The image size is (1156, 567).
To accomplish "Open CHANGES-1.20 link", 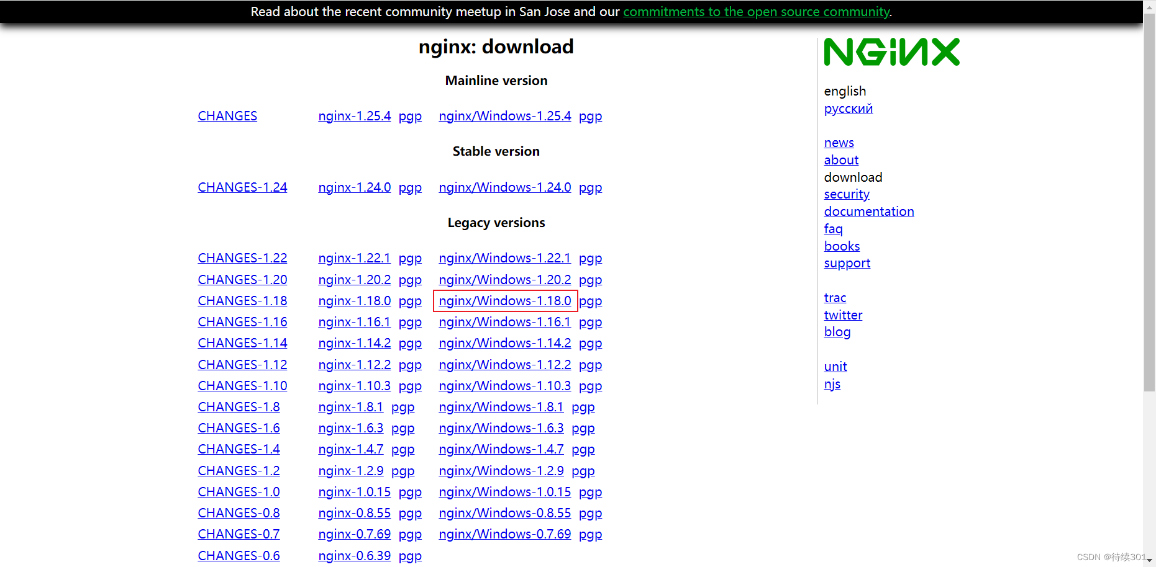I will pyautogui.click(x=242, y=280).
